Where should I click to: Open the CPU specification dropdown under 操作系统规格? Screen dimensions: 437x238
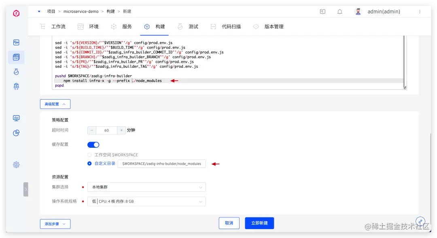pos(146,201)
